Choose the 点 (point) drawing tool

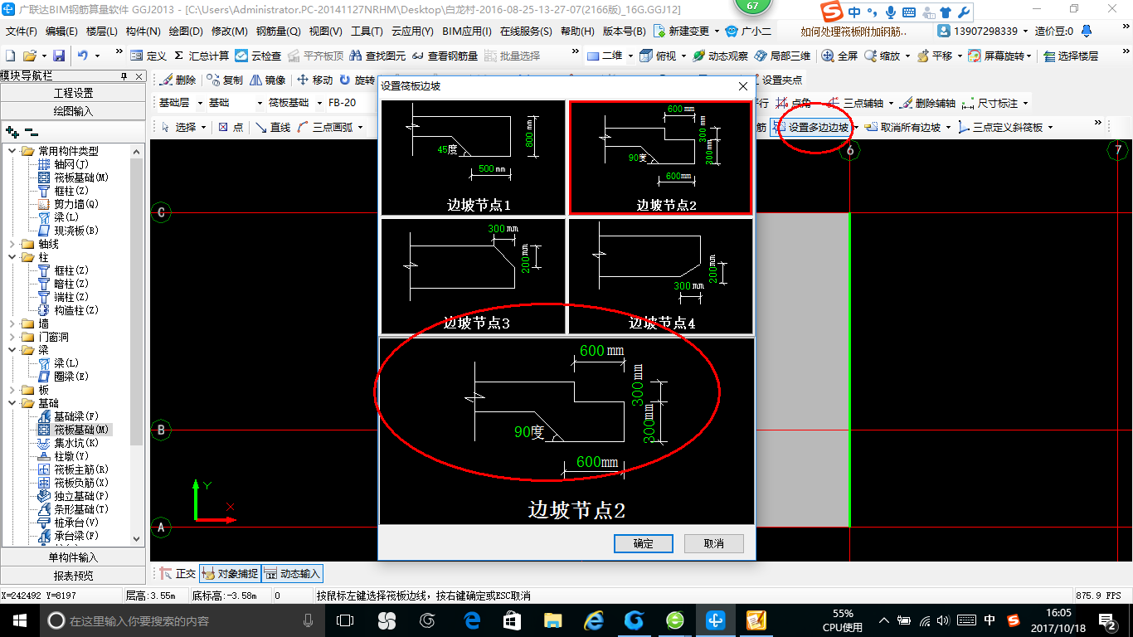(x=231, y=127)
